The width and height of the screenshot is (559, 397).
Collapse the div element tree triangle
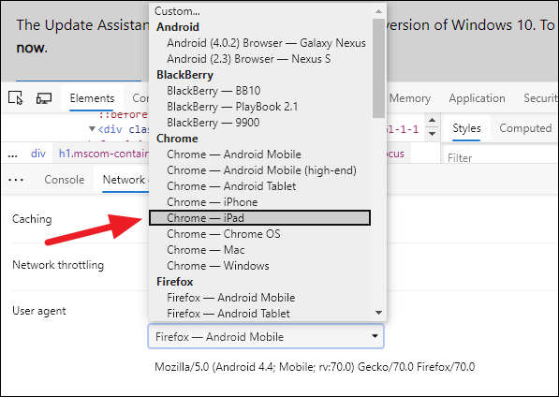point(92,128)
